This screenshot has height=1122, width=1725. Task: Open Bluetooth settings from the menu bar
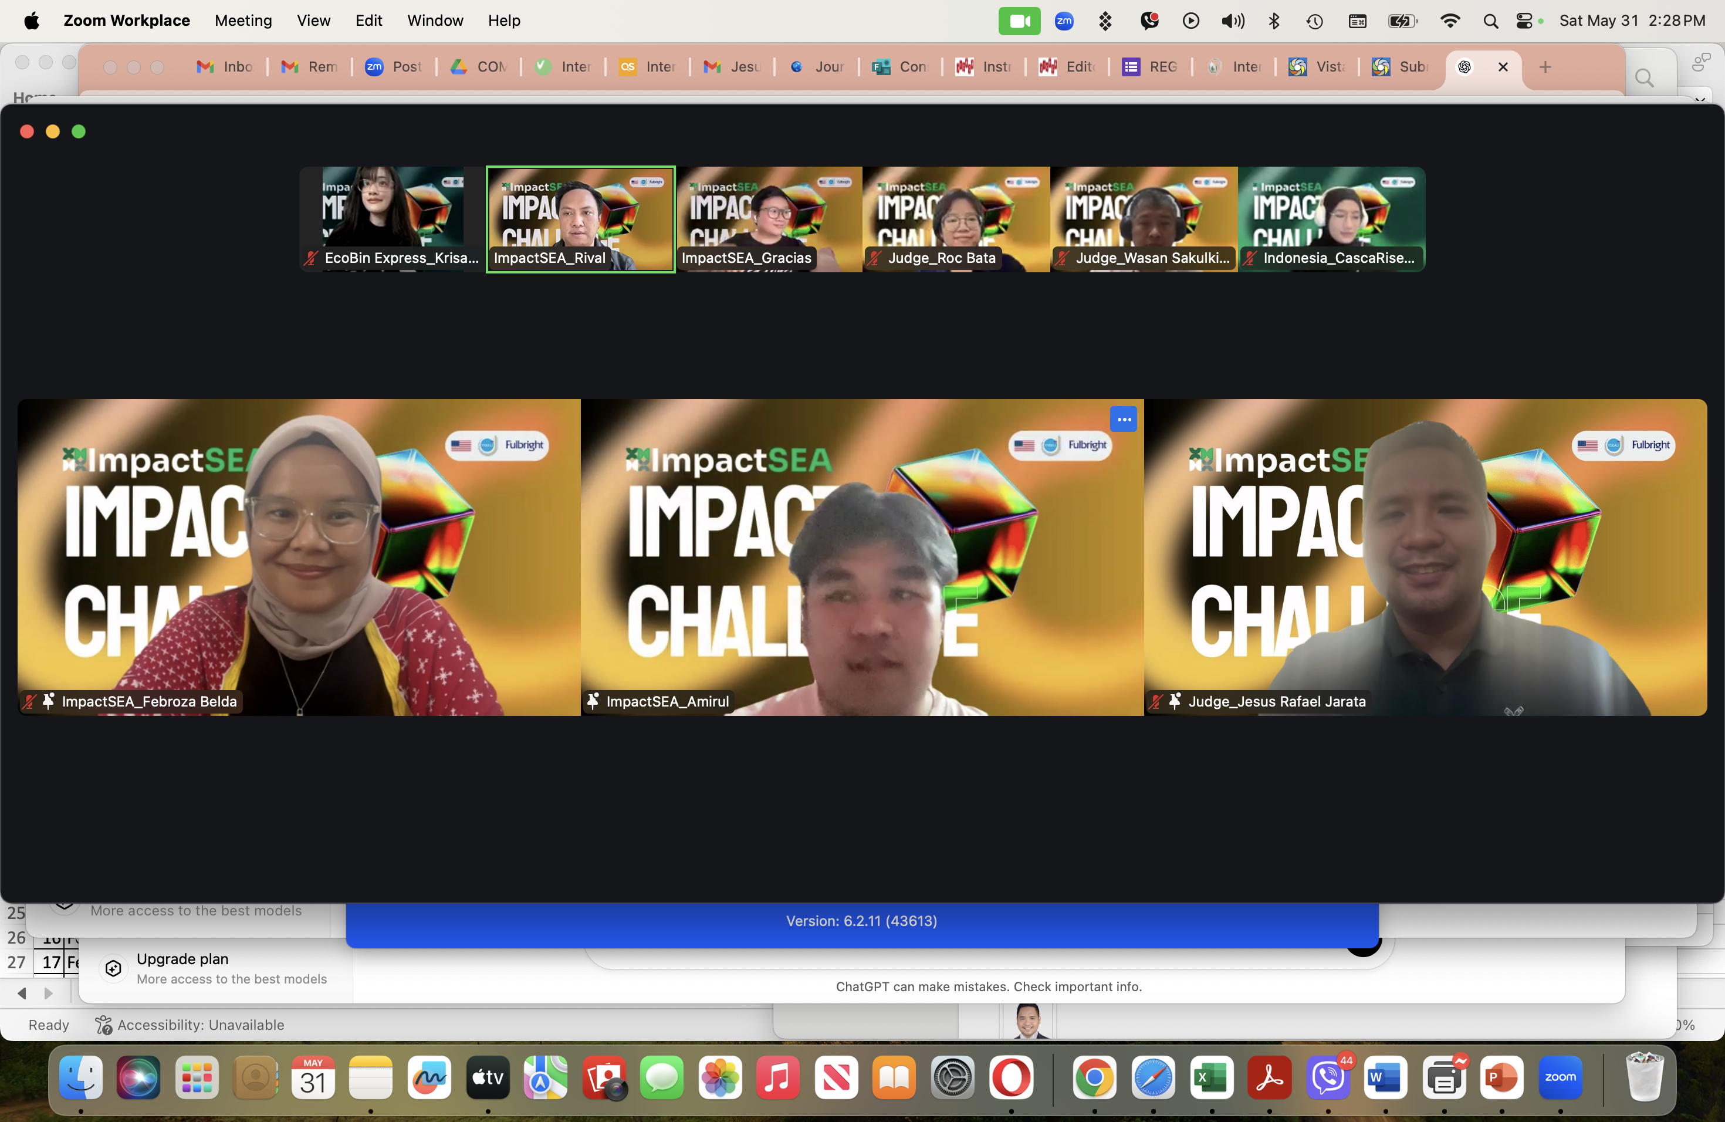[1274, 21]
